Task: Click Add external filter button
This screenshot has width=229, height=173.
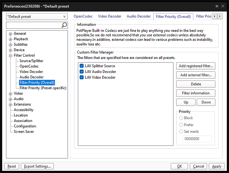Action: tap(196, 75)
